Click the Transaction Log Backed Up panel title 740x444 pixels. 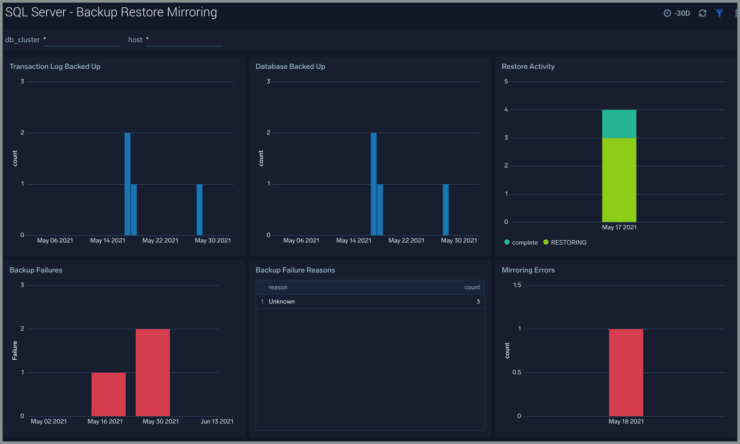[x=55, y=67]
